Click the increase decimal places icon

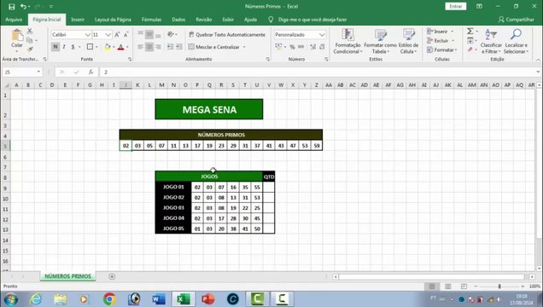(313, 47)
